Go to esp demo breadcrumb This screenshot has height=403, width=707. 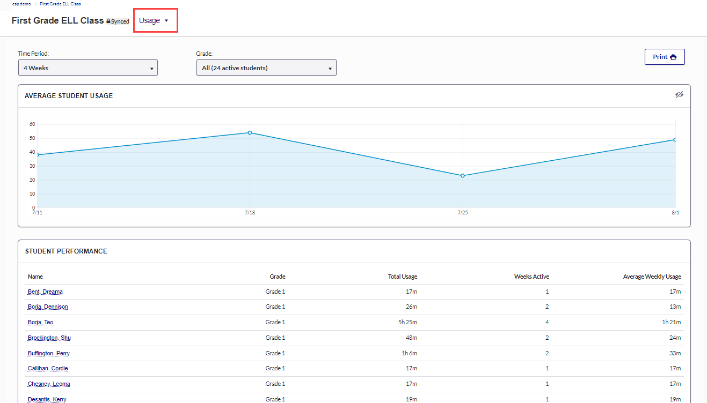point(21,4)
